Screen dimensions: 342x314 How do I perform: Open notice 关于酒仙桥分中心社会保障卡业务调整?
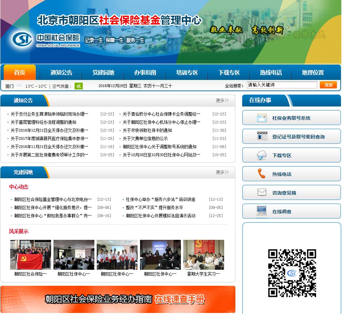pyautogui.click(x=161, y=114)
